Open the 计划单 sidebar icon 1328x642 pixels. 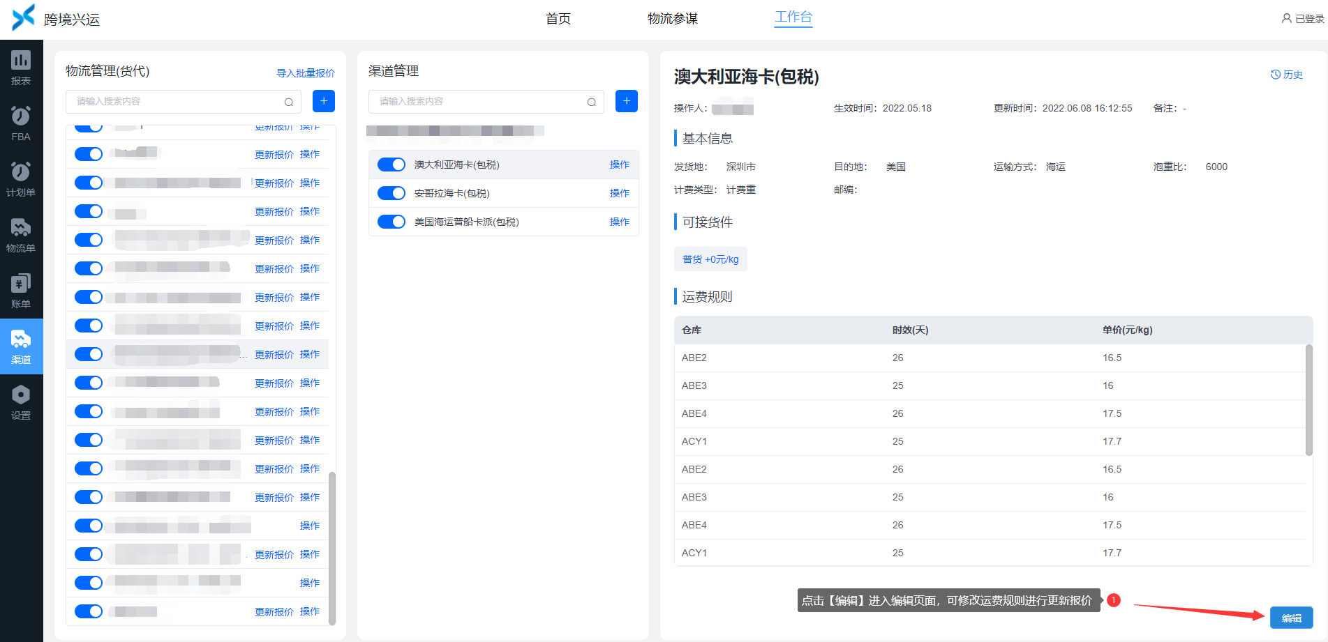click(21, 180)
